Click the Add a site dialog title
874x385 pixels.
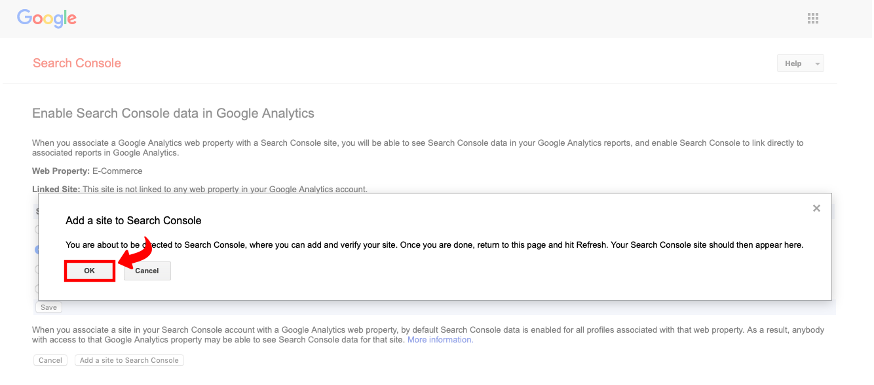point(132,220)
